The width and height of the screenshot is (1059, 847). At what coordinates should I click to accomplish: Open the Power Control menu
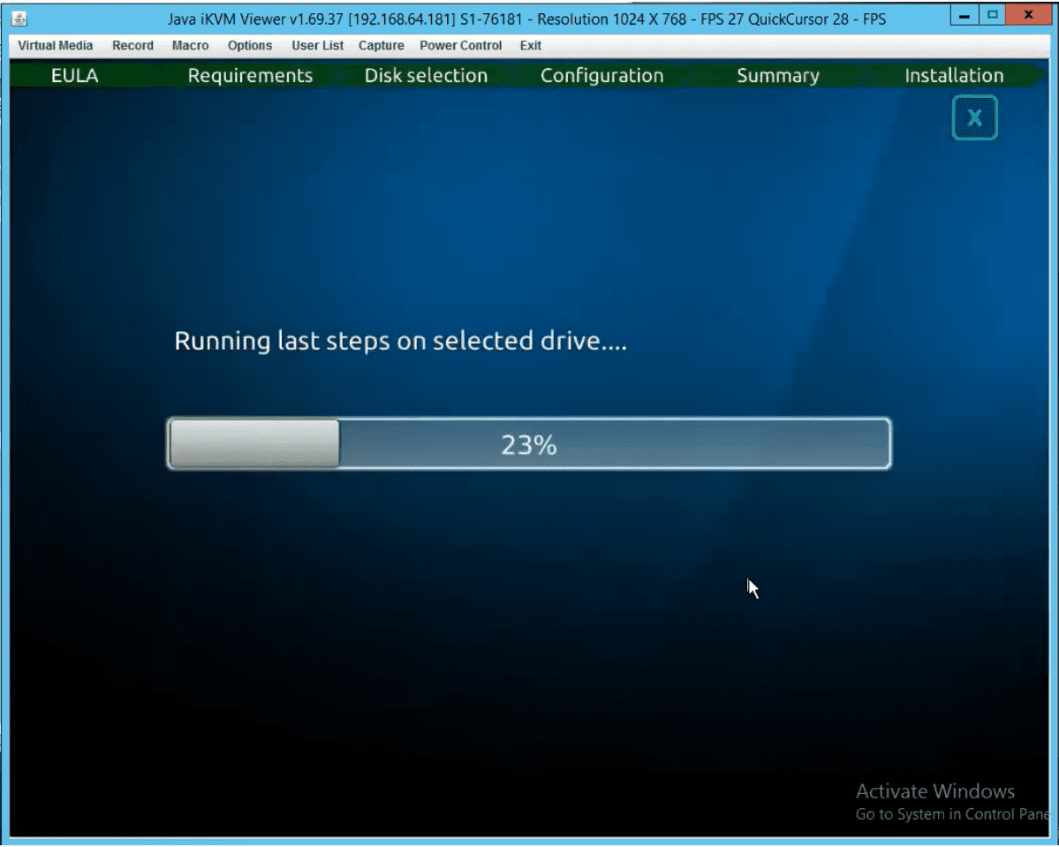(x=460, y=46)
